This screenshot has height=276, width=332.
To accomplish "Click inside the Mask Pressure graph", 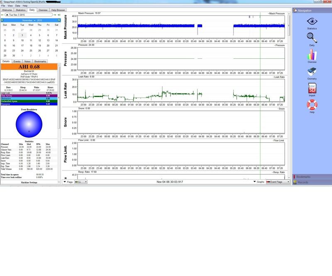I will point(181,27).
